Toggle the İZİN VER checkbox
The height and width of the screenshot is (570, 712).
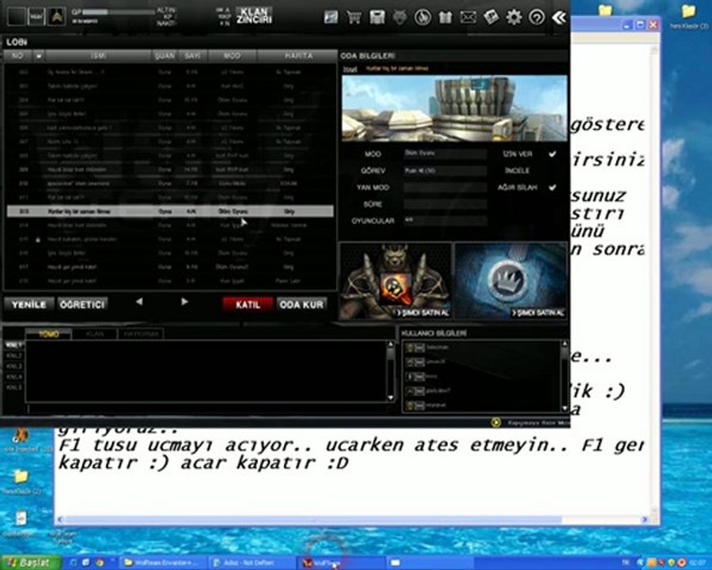(x=552, y=154)
